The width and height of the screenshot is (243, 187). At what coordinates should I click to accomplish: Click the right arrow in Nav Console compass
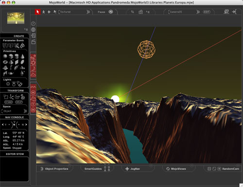pos(26,125)
